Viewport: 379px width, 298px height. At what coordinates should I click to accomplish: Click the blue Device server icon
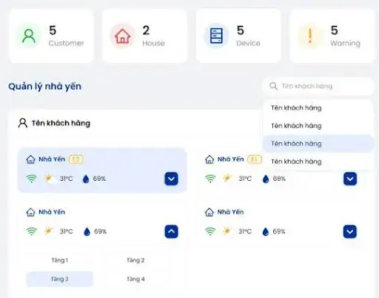click(216, 36)
